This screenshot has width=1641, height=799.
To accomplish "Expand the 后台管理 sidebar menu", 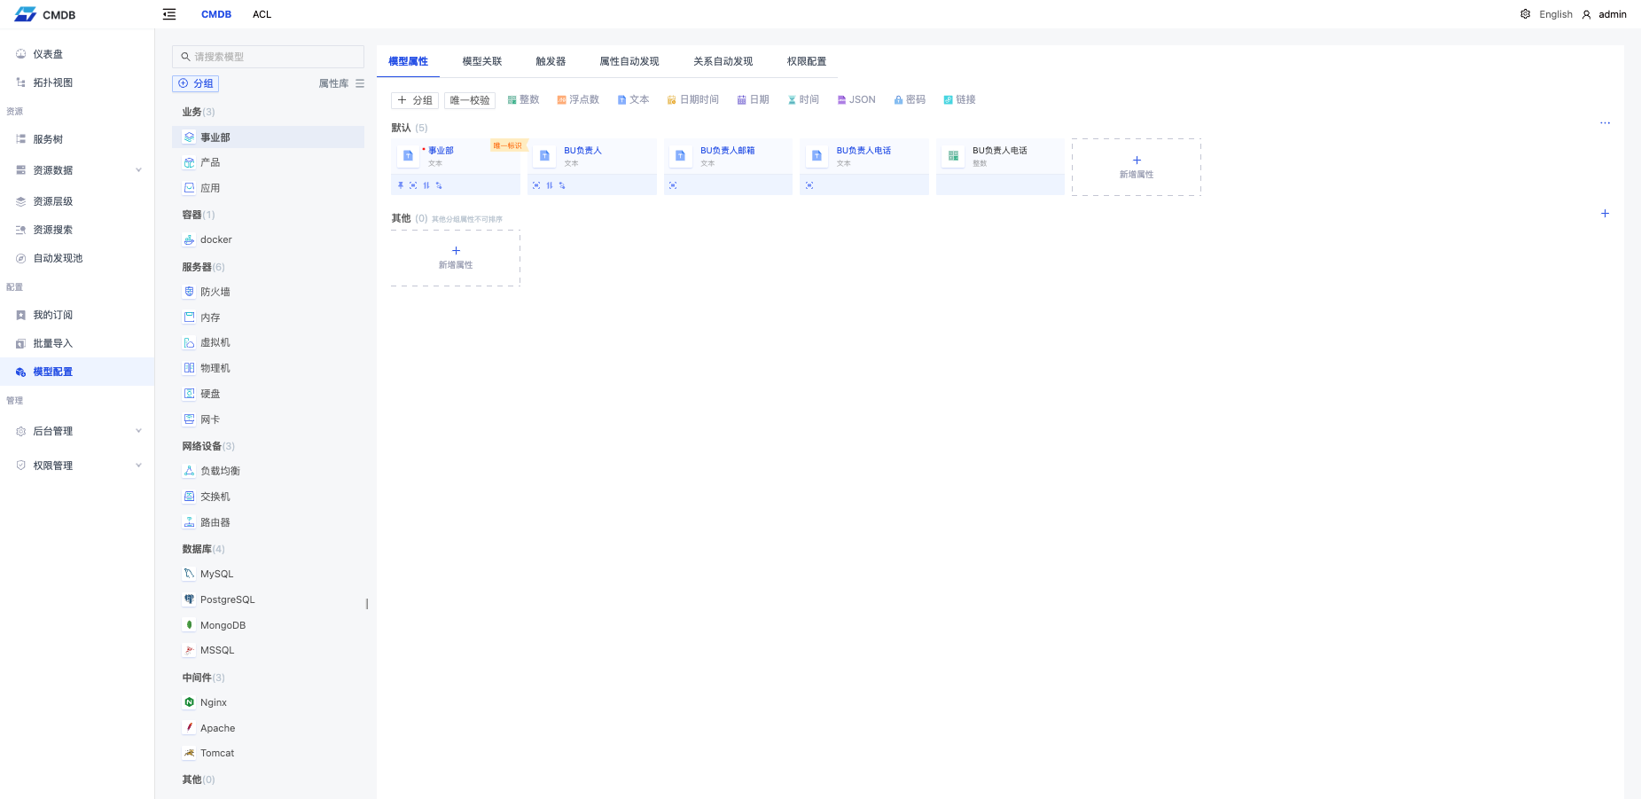I will (x=138, y=431).
